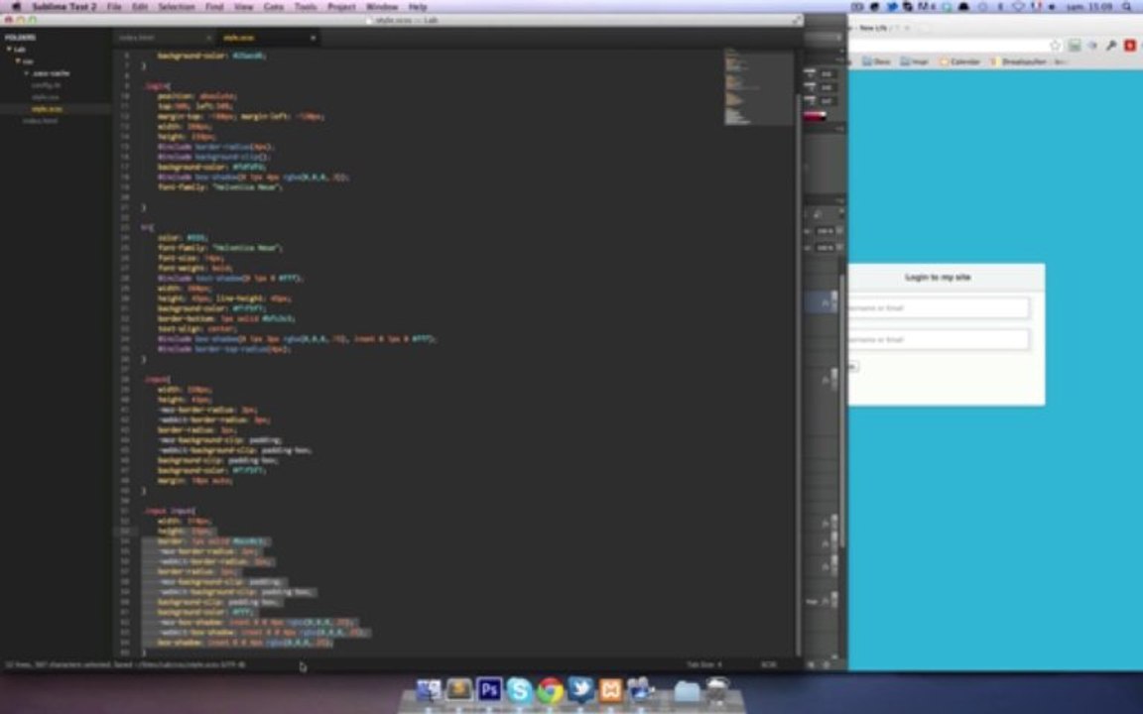Open the Trash in the Dock
The height and width of the screenshot is (714, 1143).
click(x=718, y=689)
